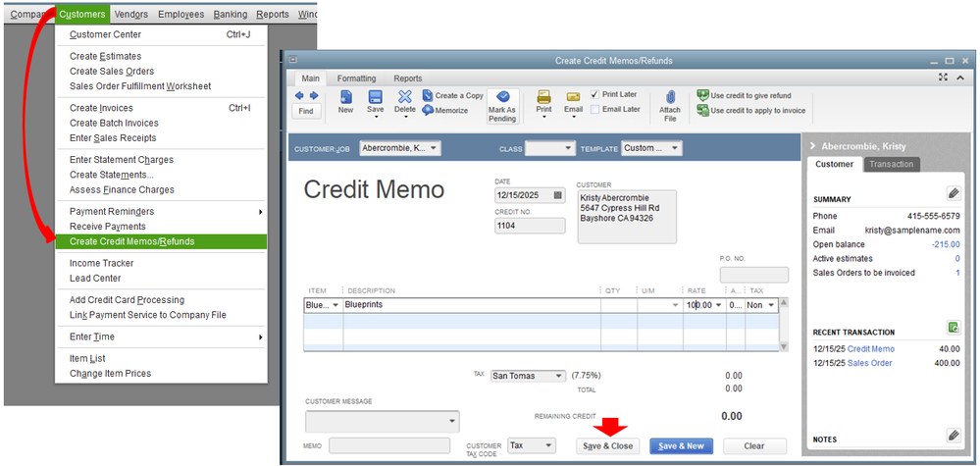Viewport: 980px width, 466px height.
Task: Open the Credit Memo recent transaction link
Action: pos(871,349)
